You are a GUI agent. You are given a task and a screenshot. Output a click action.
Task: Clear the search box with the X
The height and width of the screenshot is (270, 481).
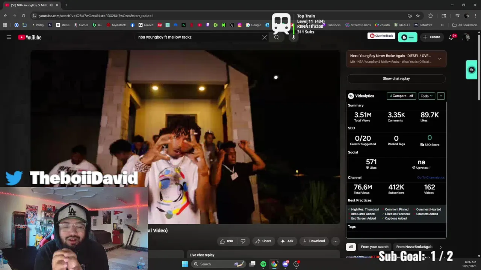click(265, 37)
